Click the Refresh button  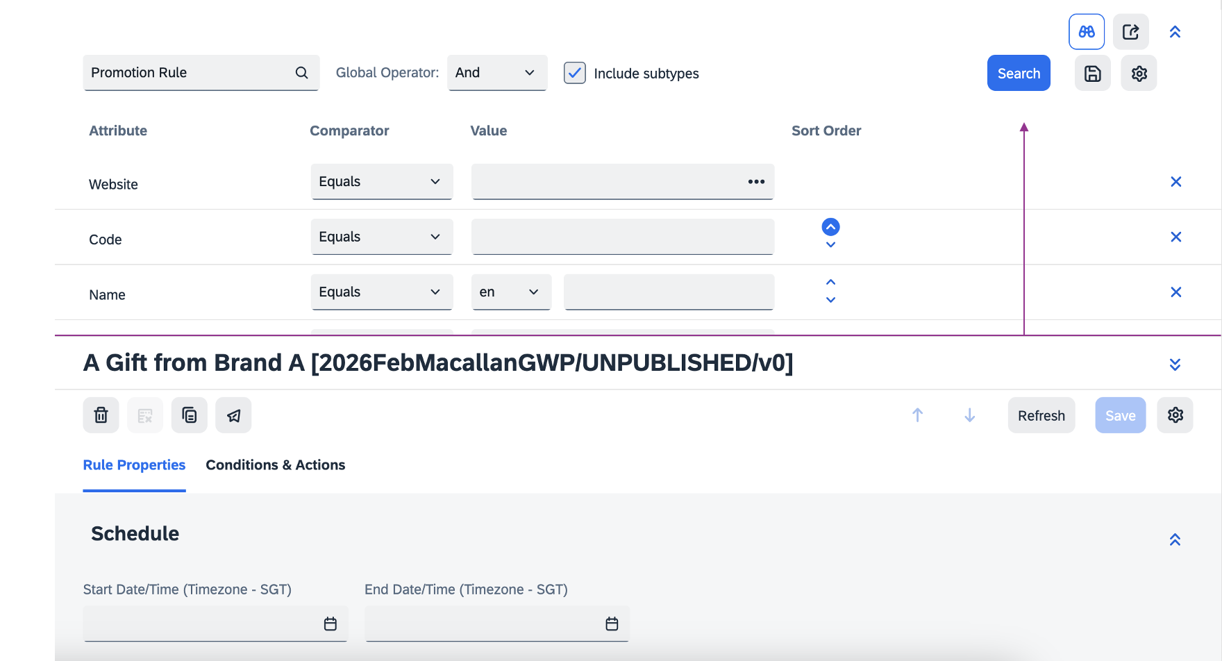tap(1041, 415)
